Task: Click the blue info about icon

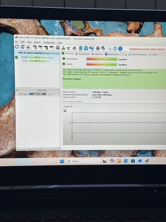Action: (x=120, y=49)
